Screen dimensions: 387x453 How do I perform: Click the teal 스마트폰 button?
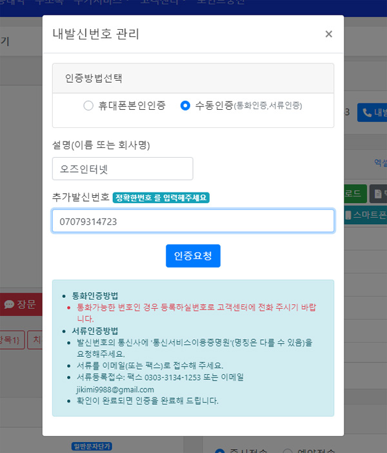tap(366, 215)
